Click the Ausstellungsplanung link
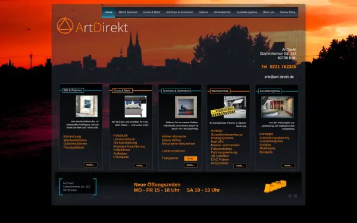The image size is (357, 223). (x=274, y=138)
